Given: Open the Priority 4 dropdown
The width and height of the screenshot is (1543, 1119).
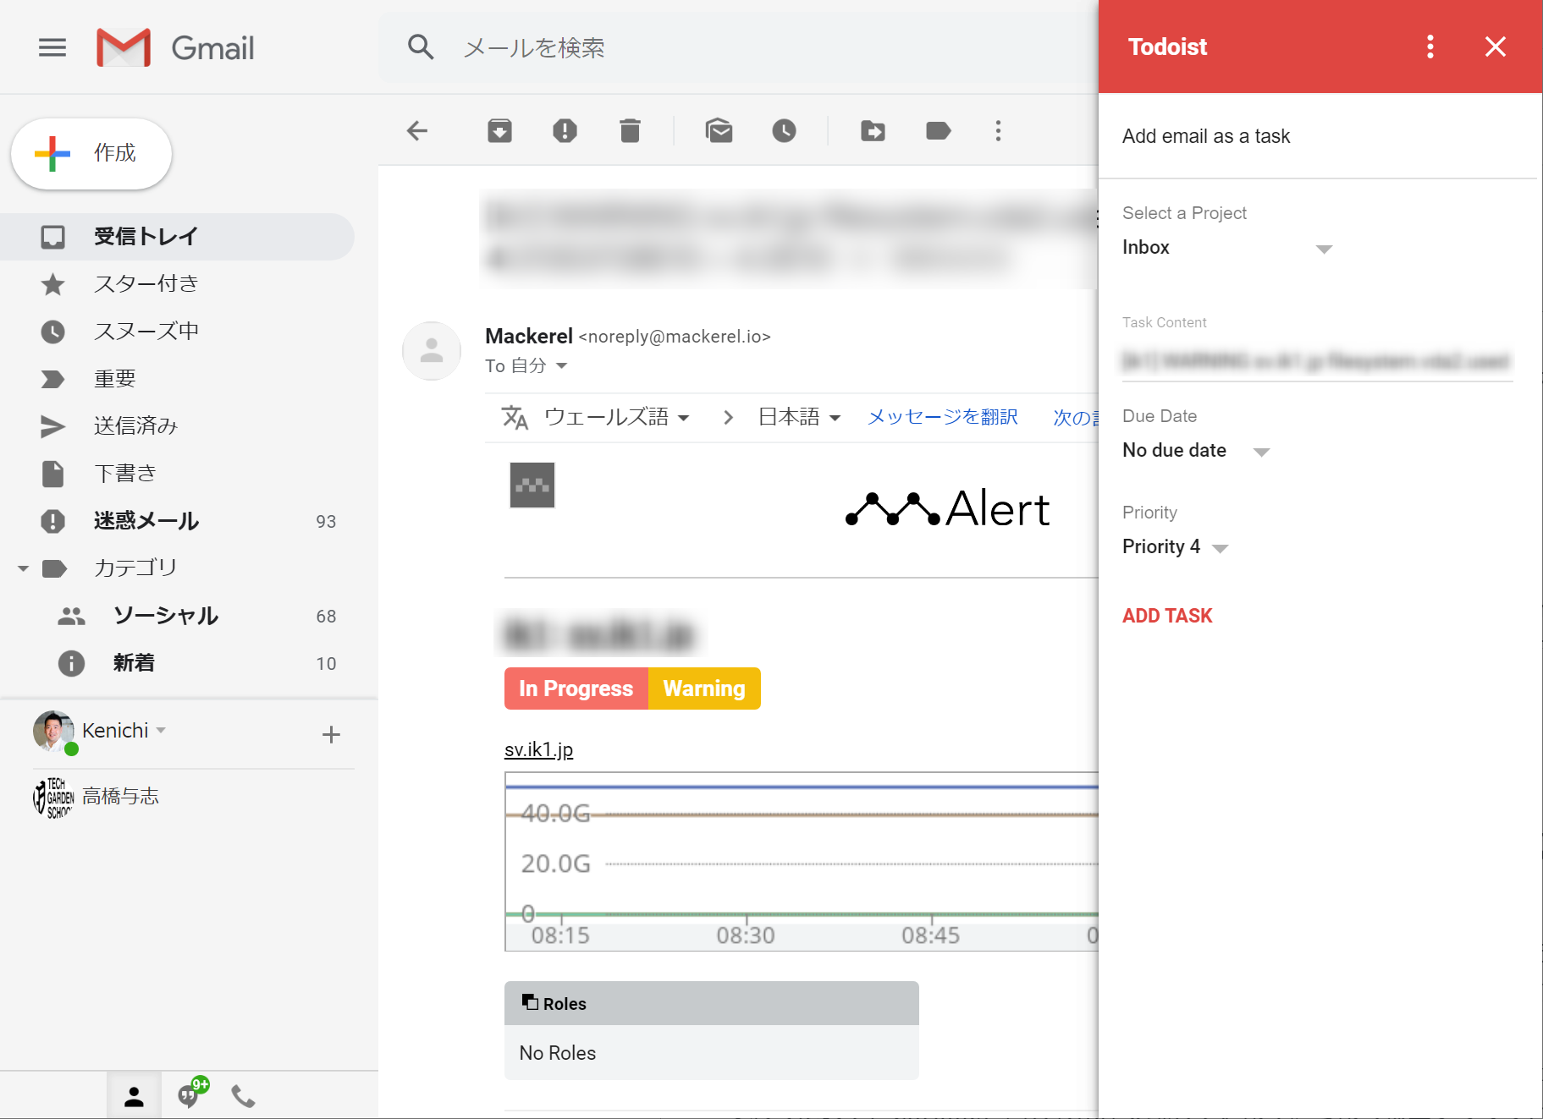Looking at the screenshot, I should coord(1175,547).
